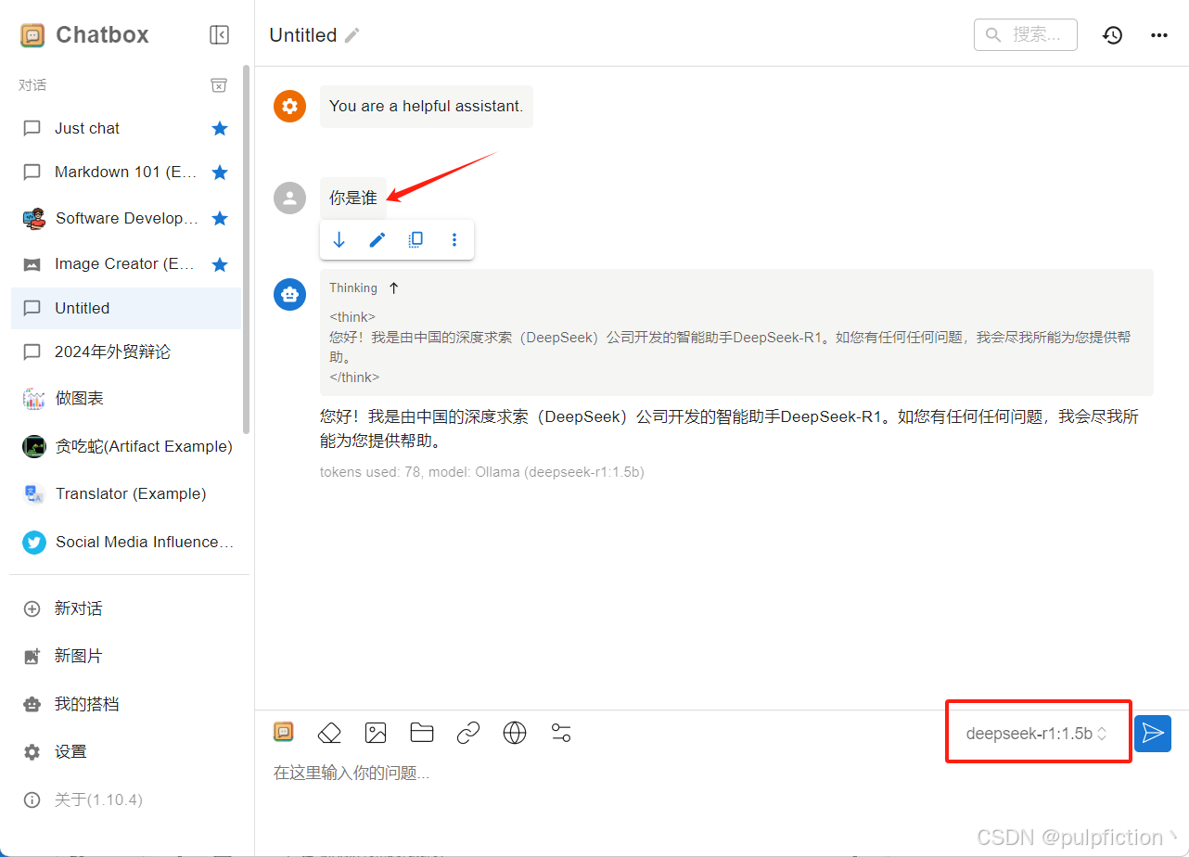
Task: Enable web browsing via the globe icon
Action: coord(515,733)
